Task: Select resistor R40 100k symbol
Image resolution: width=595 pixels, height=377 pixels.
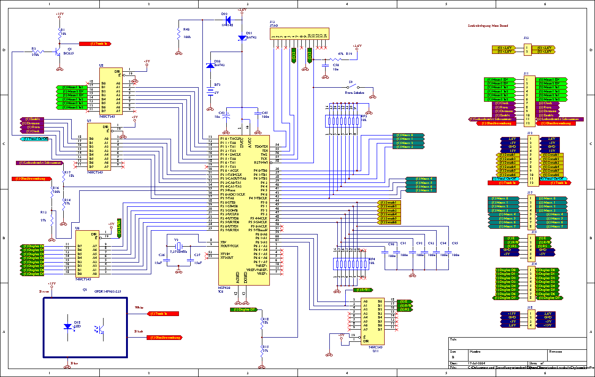Action: 178,34
